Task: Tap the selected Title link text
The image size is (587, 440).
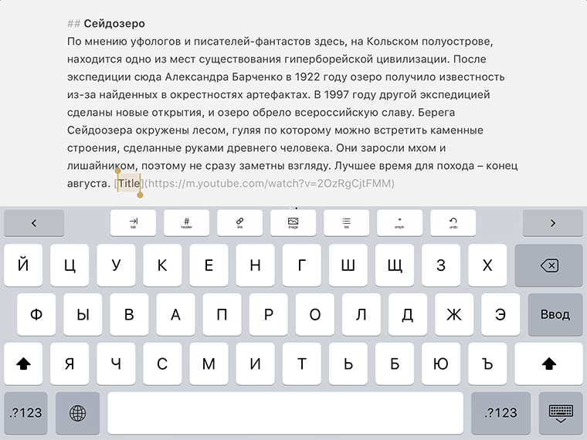Action: 129,184
